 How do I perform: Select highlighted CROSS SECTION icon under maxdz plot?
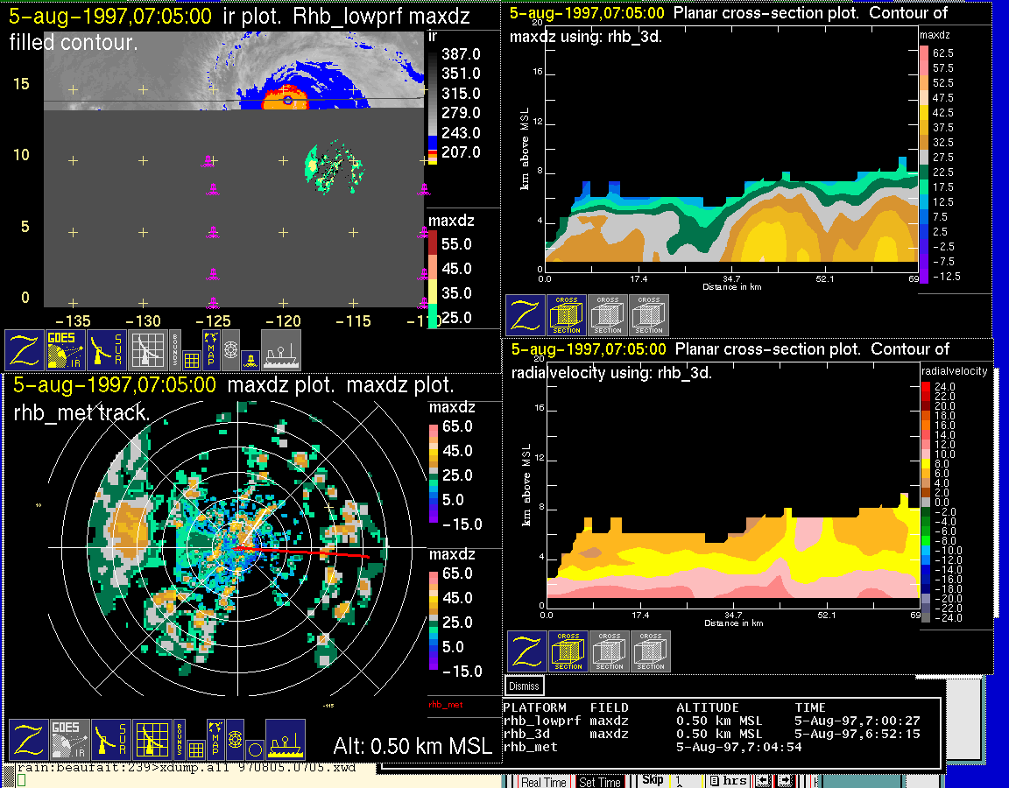tap(567, 315)
